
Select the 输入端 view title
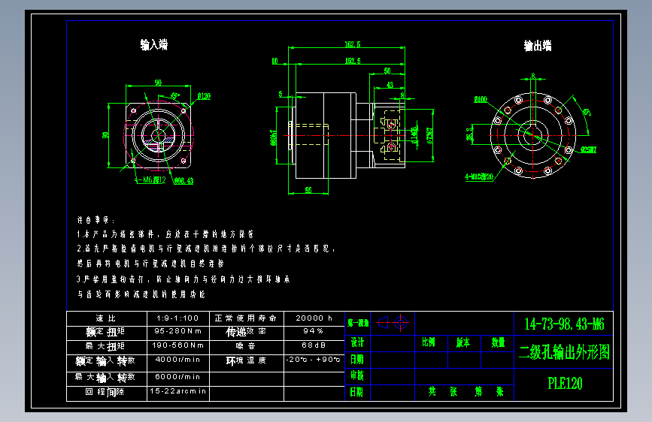[x=154, y=45]
